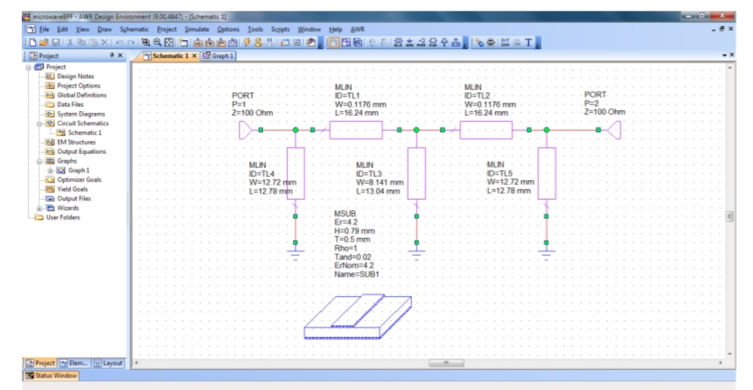The width and height of the screenshot is (753, 390).
Task: Click the Ground element toolbar icon
Action: tap(409, 42)
